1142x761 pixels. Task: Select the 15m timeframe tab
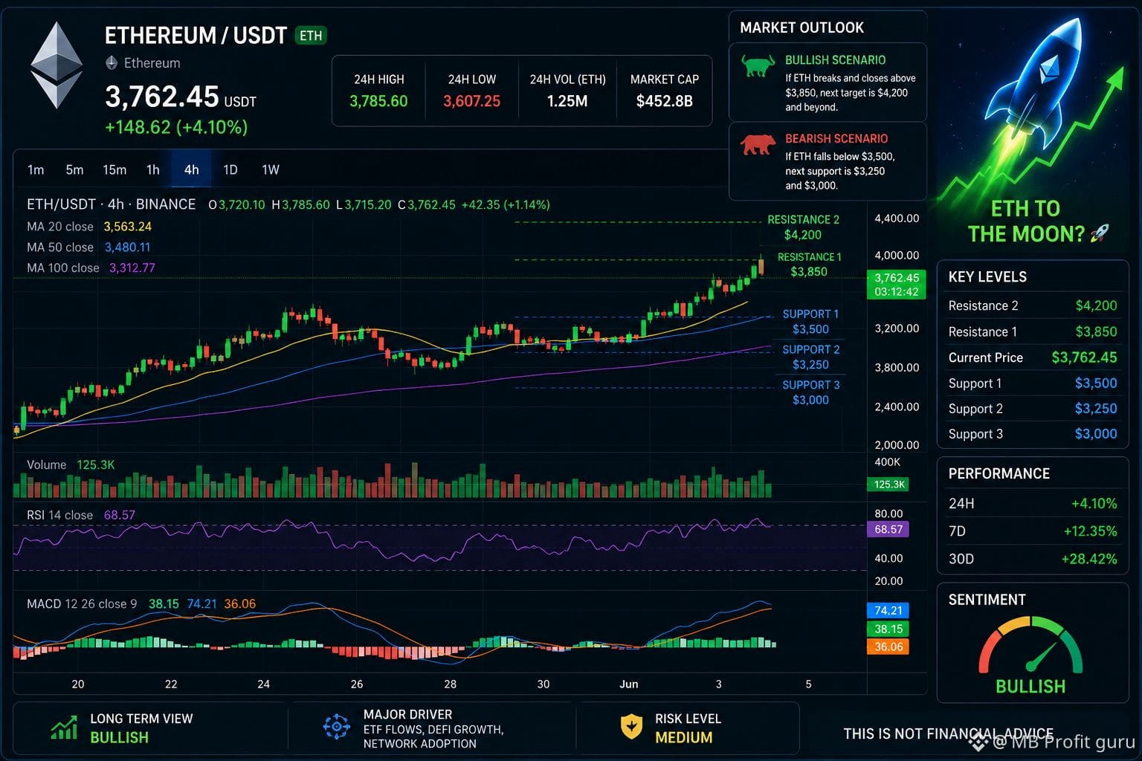pos(114,169)
